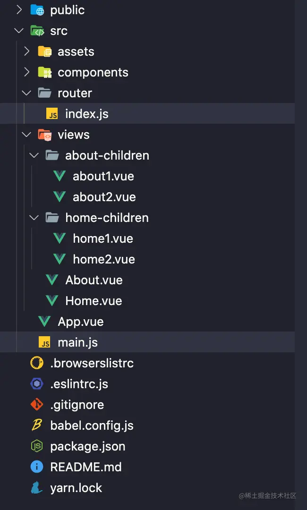Click the Node icon beside package.json
Viewport: 307px width, 510px height.
37,446
